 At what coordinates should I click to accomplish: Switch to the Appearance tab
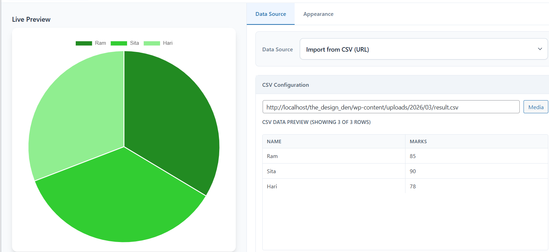click(x=318, y=14)
